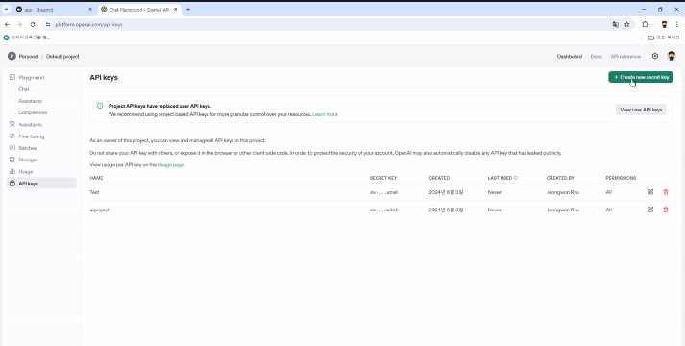Click the browser forward arrow

19,24
